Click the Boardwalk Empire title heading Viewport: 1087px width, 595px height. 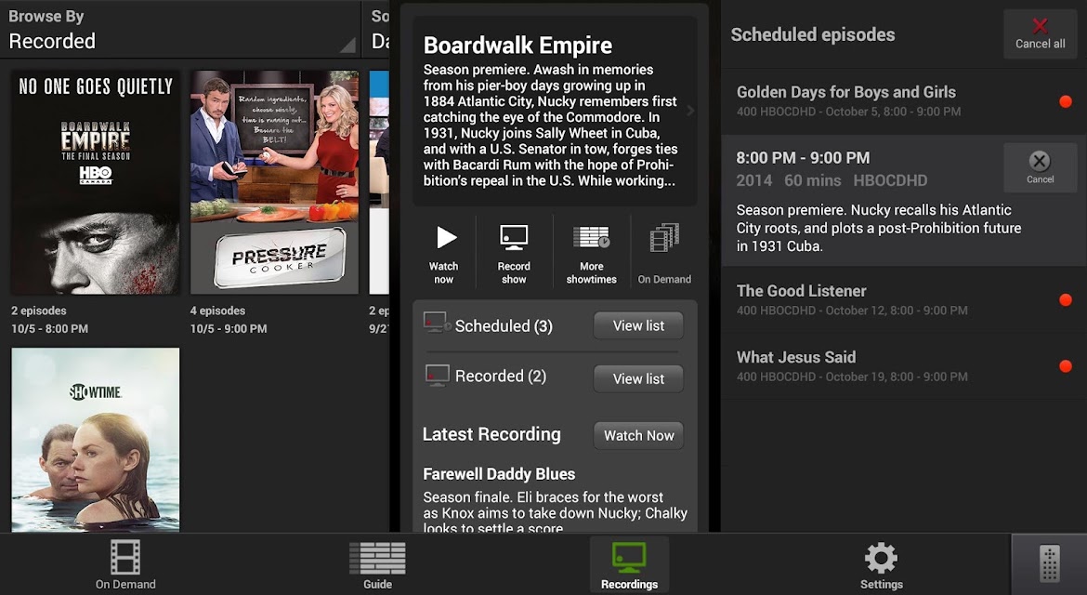pyautogui.click(x=517, y=45)
